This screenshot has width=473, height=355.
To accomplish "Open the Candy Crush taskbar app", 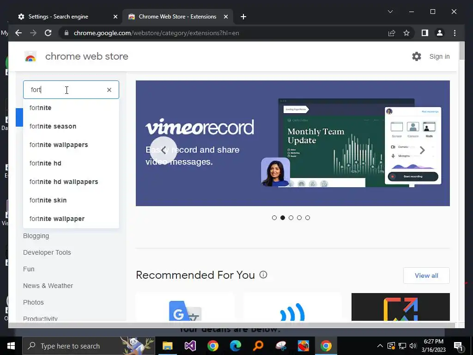I will [303, 346].
